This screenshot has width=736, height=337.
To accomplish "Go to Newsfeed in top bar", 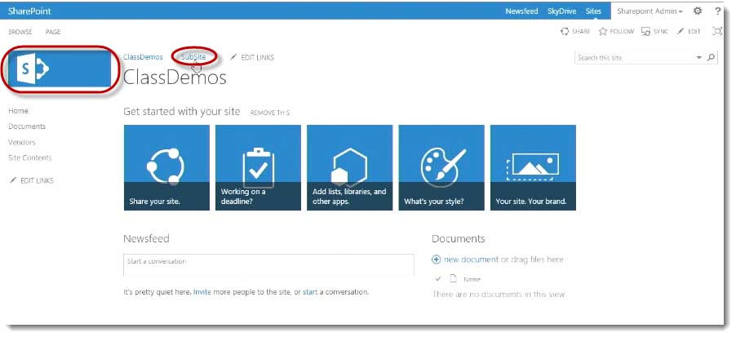I will point(521,11).
